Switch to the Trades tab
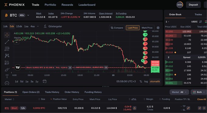 (x=198, y=15)
